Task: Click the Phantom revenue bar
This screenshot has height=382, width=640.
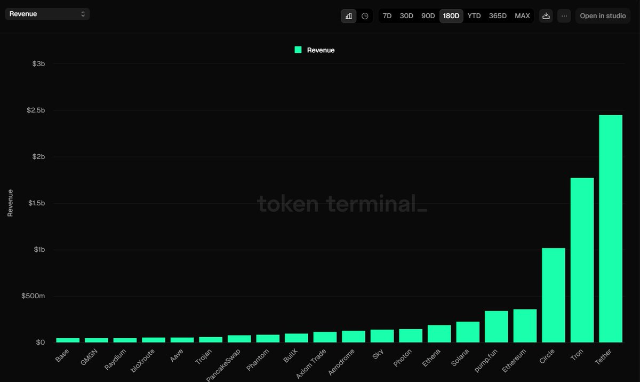Action: pyautogui.click(x=268, y=338)
